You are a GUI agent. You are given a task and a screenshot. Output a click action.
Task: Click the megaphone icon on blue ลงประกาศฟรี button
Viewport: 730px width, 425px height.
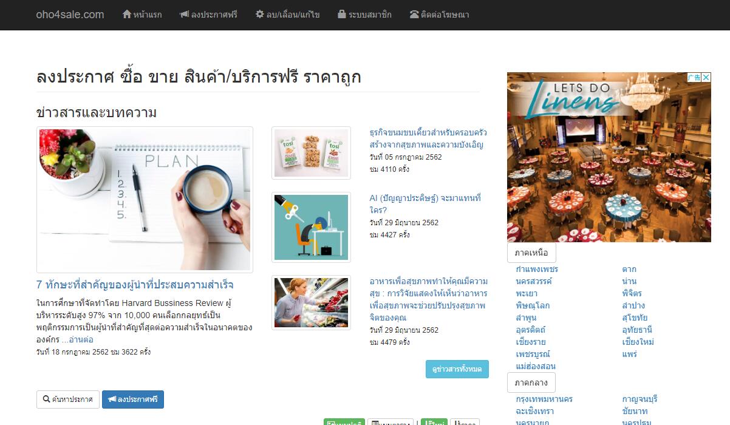tap(112, 399)
